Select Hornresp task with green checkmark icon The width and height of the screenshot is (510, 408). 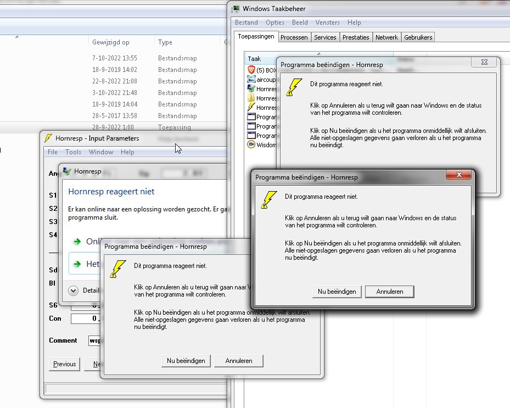(x=251, y=88)
